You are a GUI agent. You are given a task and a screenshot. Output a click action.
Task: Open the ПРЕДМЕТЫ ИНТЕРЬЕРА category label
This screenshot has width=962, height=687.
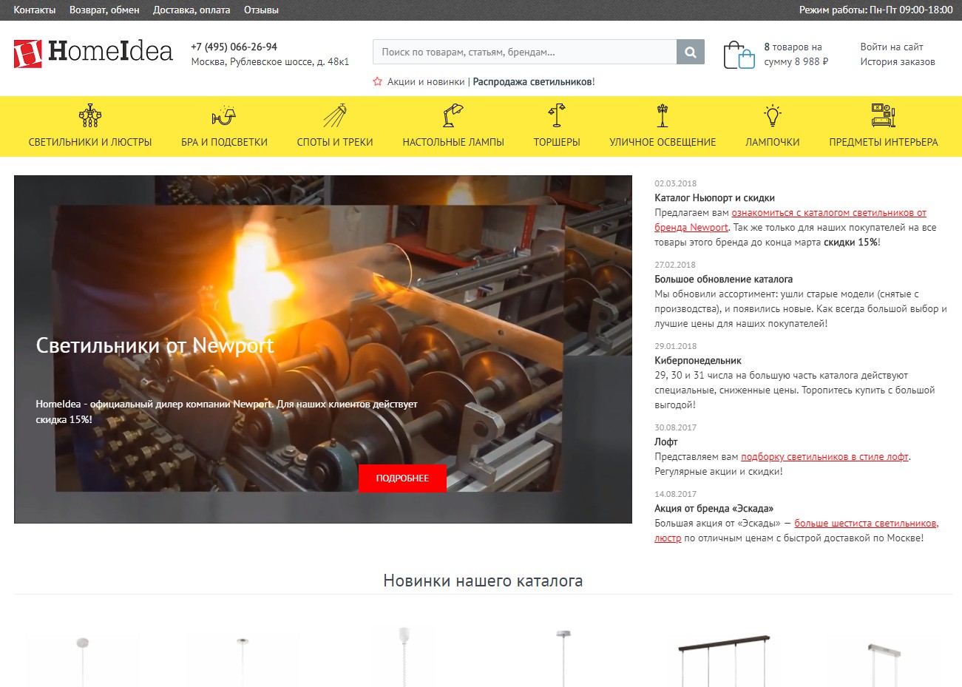pos(884,142)
